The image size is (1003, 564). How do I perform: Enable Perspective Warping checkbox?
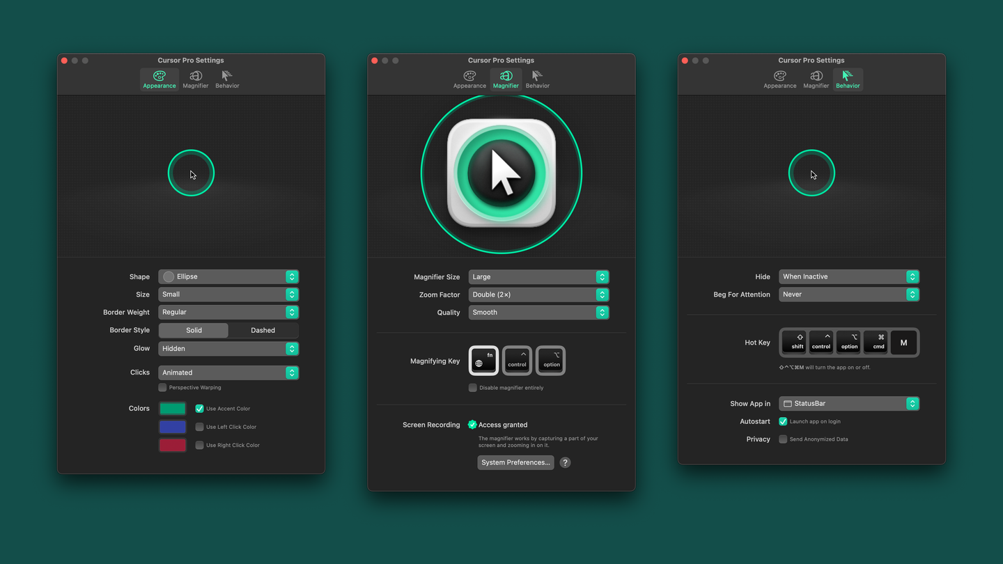[162, 387]
